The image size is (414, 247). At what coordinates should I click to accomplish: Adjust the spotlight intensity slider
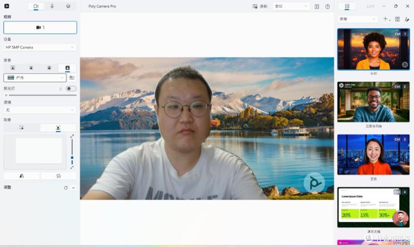tap(40, 95)
